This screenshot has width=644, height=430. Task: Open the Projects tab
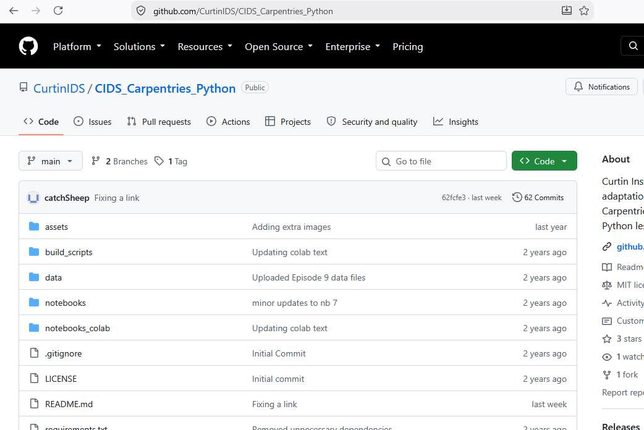tap(288, 122)
